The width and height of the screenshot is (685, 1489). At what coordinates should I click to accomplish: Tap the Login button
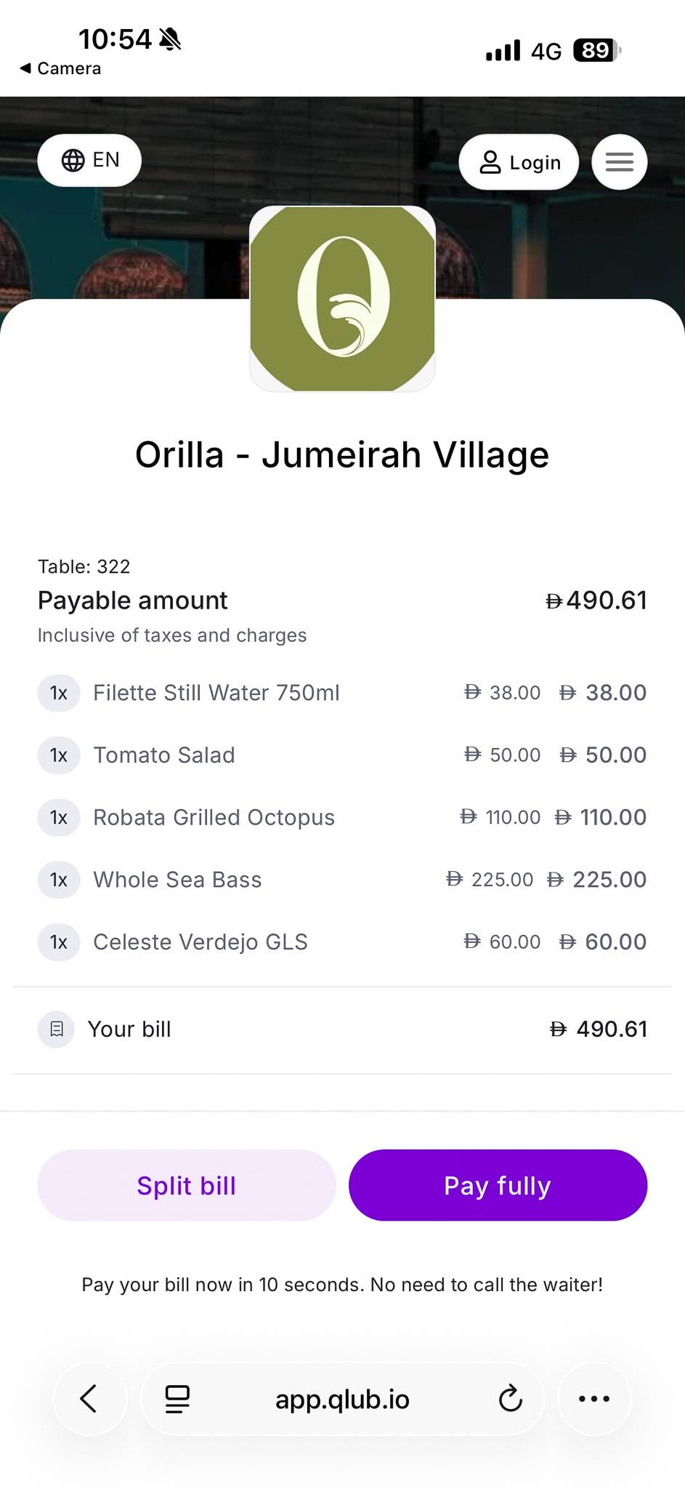coord(519,162)
